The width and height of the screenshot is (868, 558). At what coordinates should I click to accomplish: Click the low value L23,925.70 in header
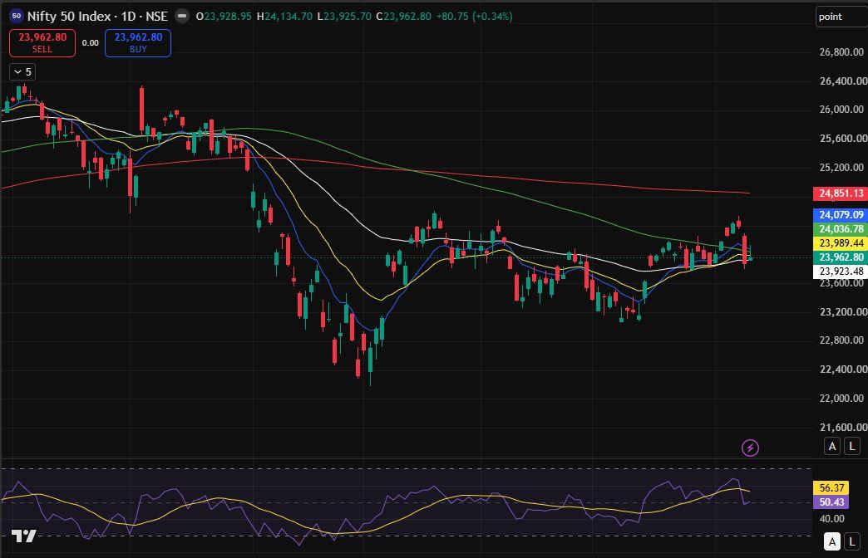pyautogui.click(x=343, y=17)
